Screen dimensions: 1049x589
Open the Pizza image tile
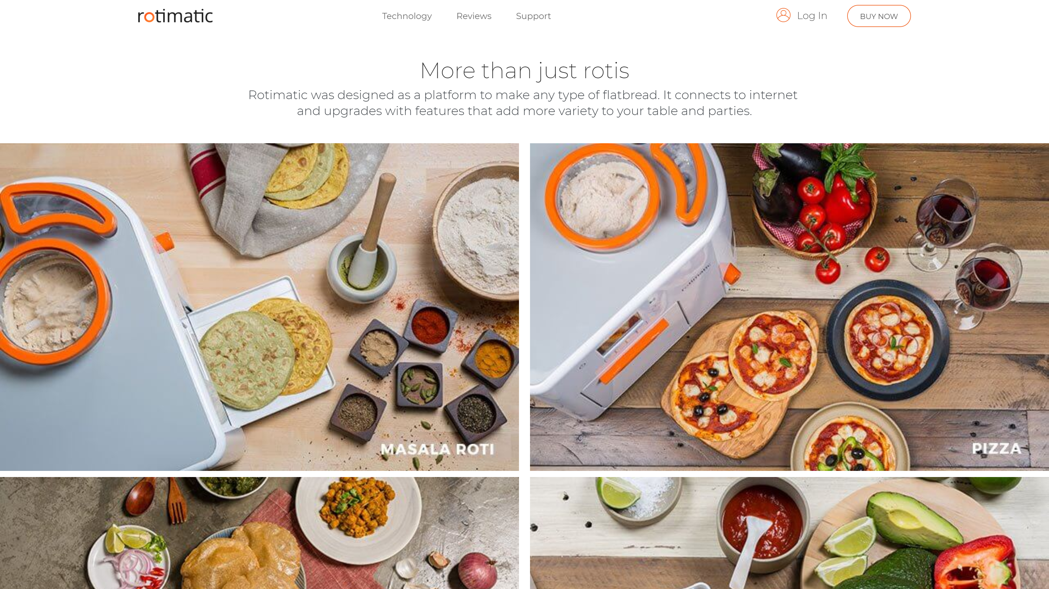[x=789, y=307]
